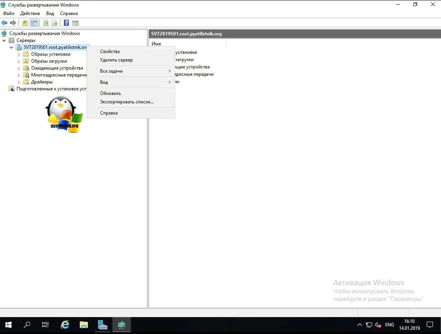Open File Explorer from the taskbar
441x334 pixels.
tap(84, 325)
